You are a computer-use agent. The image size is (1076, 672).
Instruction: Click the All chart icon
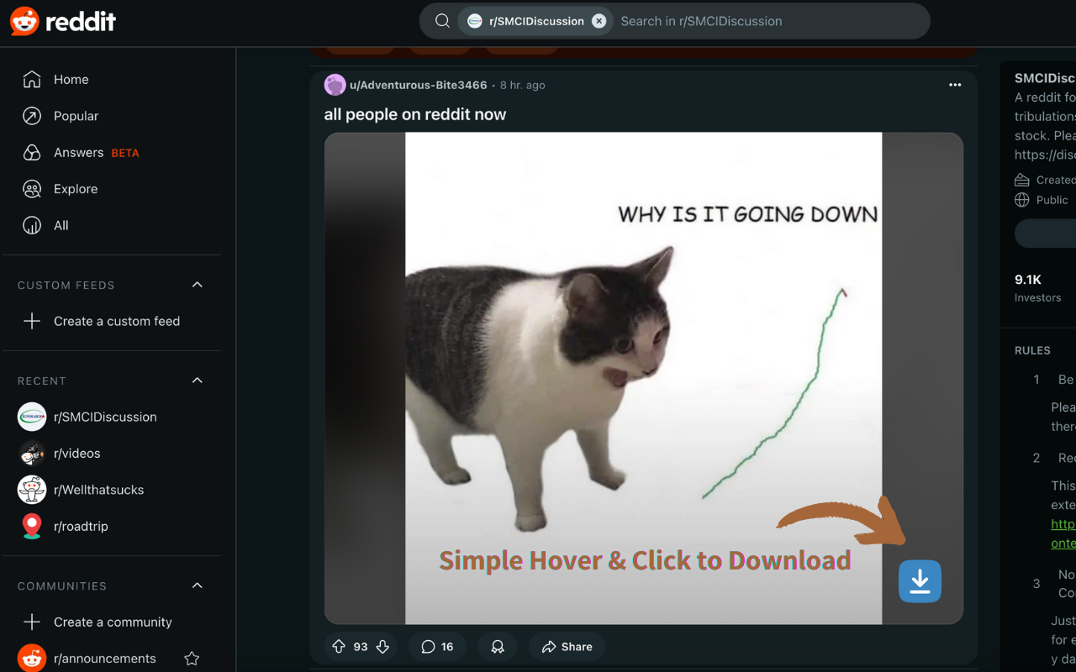point(32,225)
